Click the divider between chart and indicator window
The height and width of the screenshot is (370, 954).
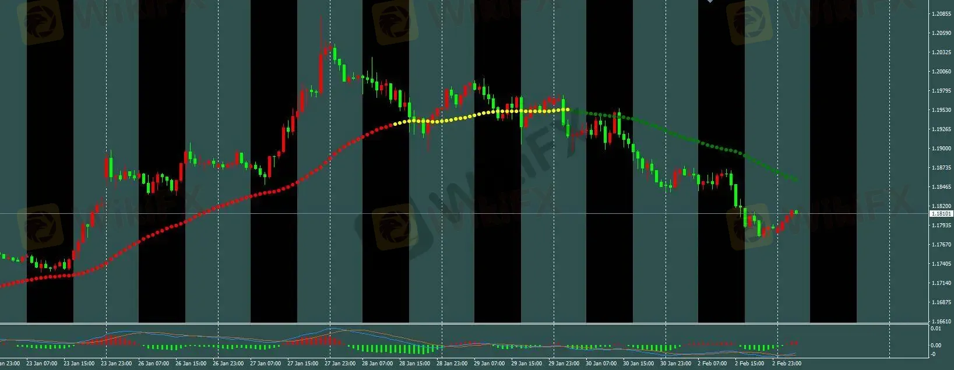point(466,323)
